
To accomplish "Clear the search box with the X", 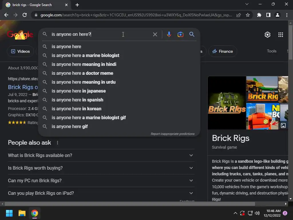I will pos(155,34).
